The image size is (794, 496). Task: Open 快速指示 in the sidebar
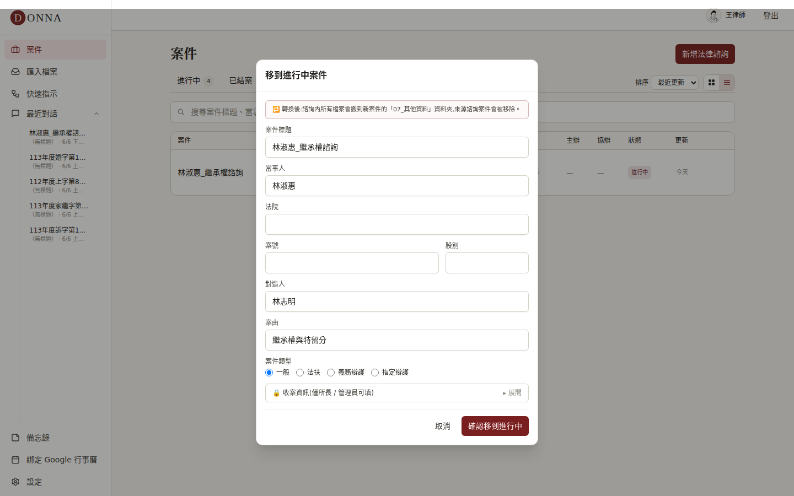point(55,94)
